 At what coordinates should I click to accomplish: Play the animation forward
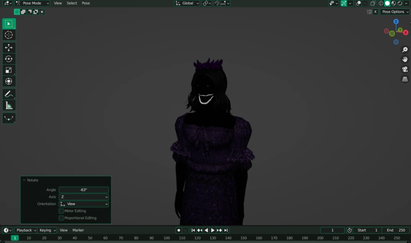(x=213, y=230)
